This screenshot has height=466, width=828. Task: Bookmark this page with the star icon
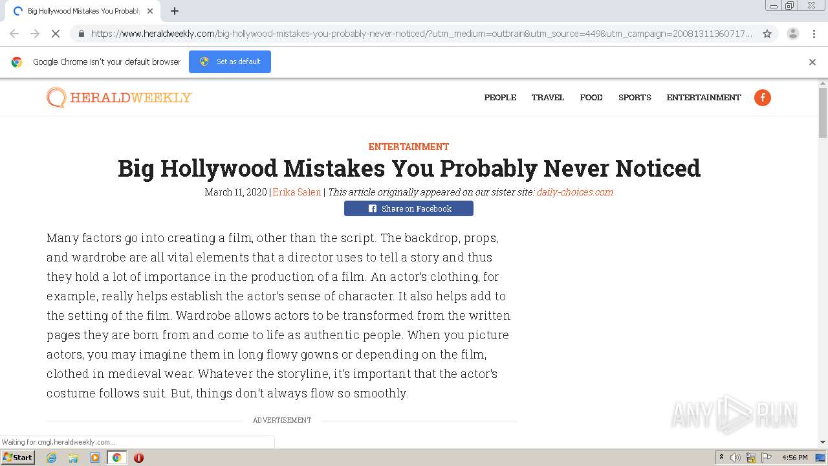pos(767,34)
